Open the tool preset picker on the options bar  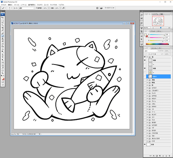pos(4,8)
